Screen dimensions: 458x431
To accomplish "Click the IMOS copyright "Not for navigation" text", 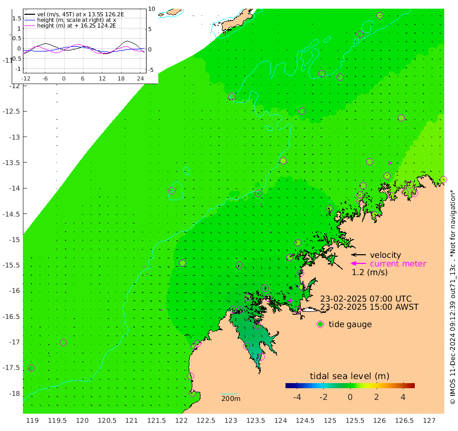I will tap(452, 297).
